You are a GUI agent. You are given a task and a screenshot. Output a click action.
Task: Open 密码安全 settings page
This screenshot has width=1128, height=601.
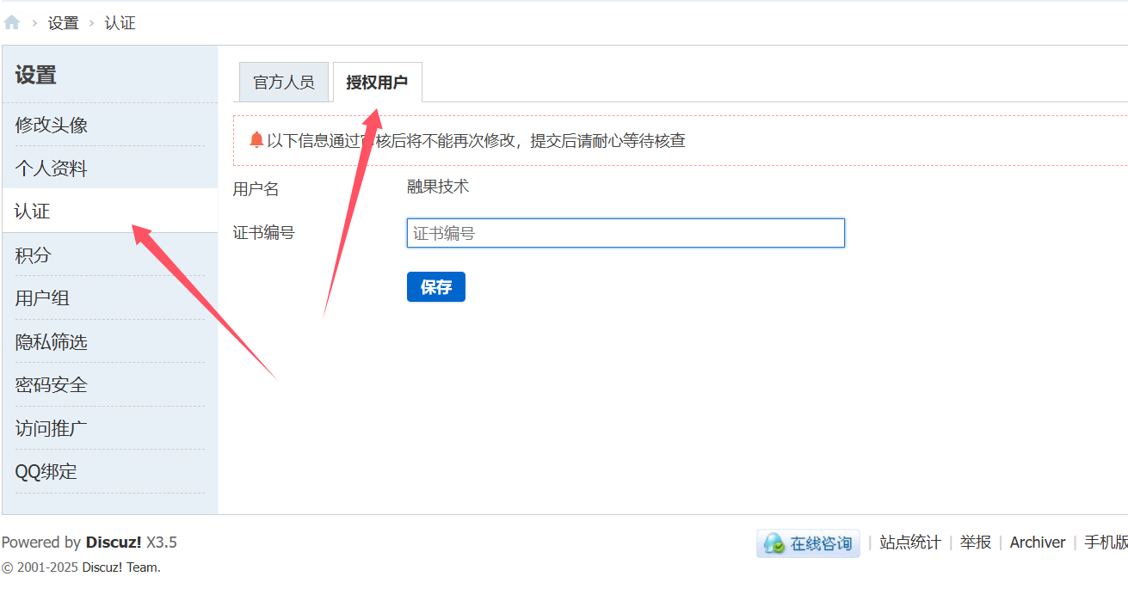(x=52, y=385)
